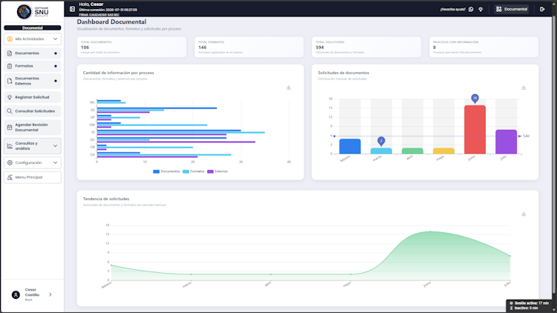Download the Cantidad de información chart
Viewport: 557px width, 313px height.
click(x=288, y=88)
